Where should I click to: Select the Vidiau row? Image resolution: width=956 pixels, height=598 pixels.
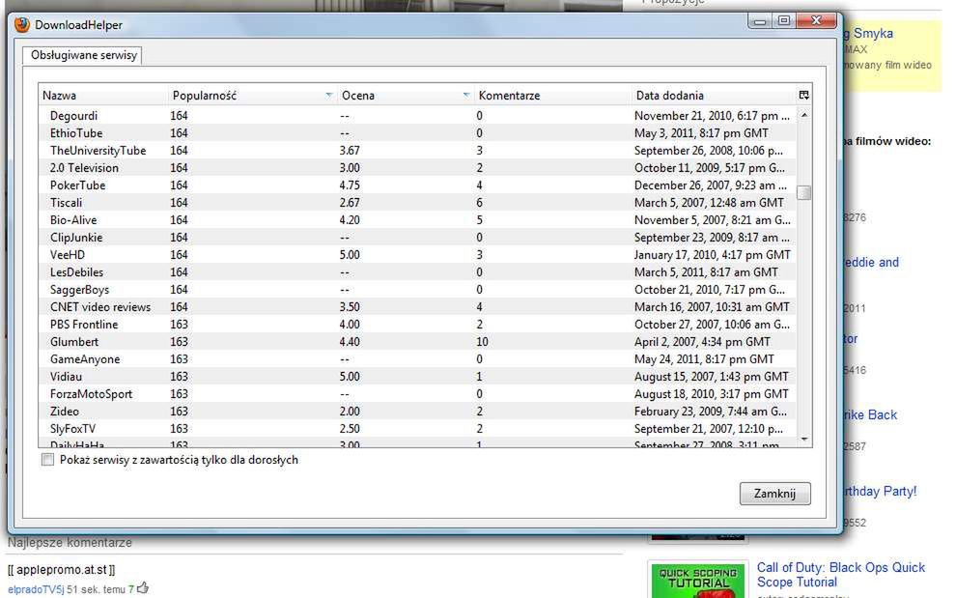point(417,377)
